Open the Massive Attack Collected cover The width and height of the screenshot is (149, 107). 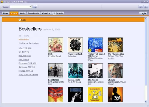[x=75, y=45]
